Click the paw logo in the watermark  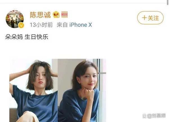[144, 116]
